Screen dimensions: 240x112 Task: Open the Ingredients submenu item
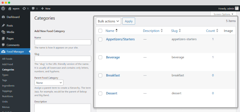pyautogui.click(x=8, y=86)
